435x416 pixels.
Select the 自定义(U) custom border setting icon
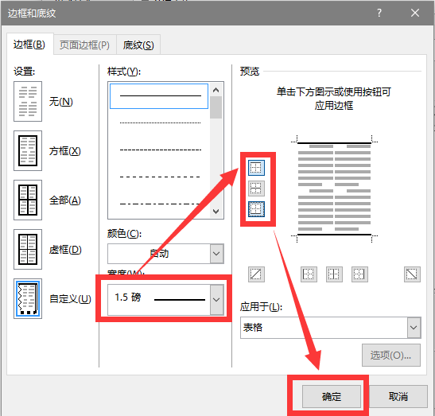28,298
